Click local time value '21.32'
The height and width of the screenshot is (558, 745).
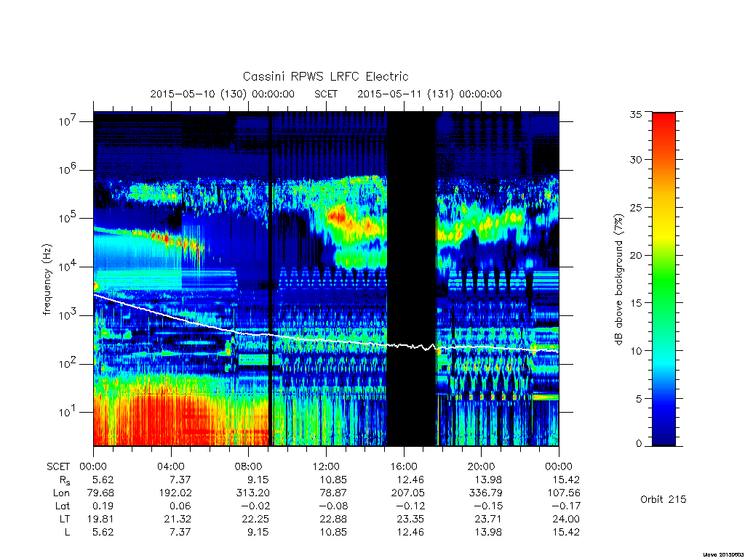[x=178, y=519]
